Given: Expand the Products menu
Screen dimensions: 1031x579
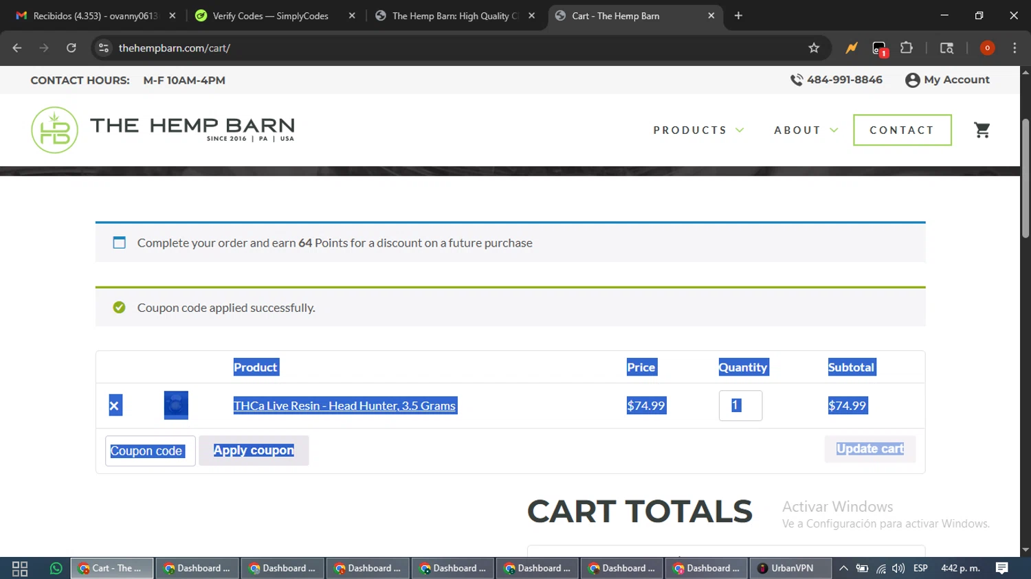Looking at the screenshot, I should [698, 130].
